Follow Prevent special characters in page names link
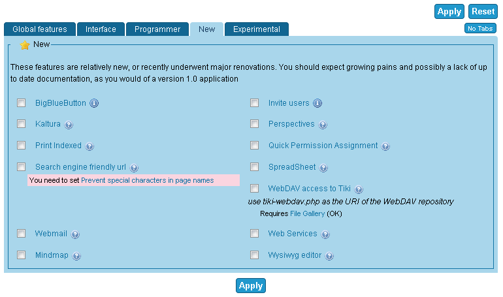 click(147, 180)
